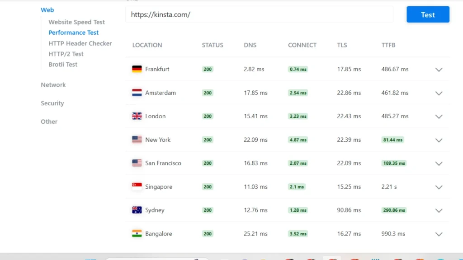The image size is (463, 260).
Task: Click the US flag next to New York
Action: (x=137, y=139)
